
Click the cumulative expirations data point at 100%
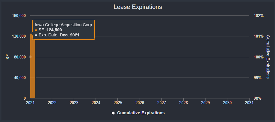pyautogui.click(x=30, y=57)
